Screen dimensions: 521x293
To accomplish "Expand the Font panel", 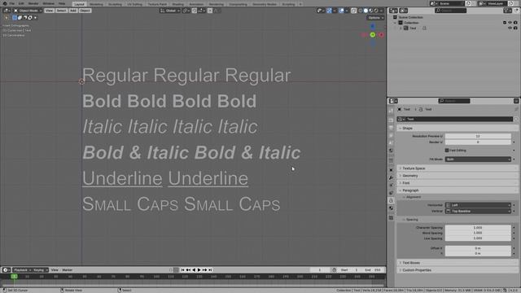I will (x=458, y=183).
